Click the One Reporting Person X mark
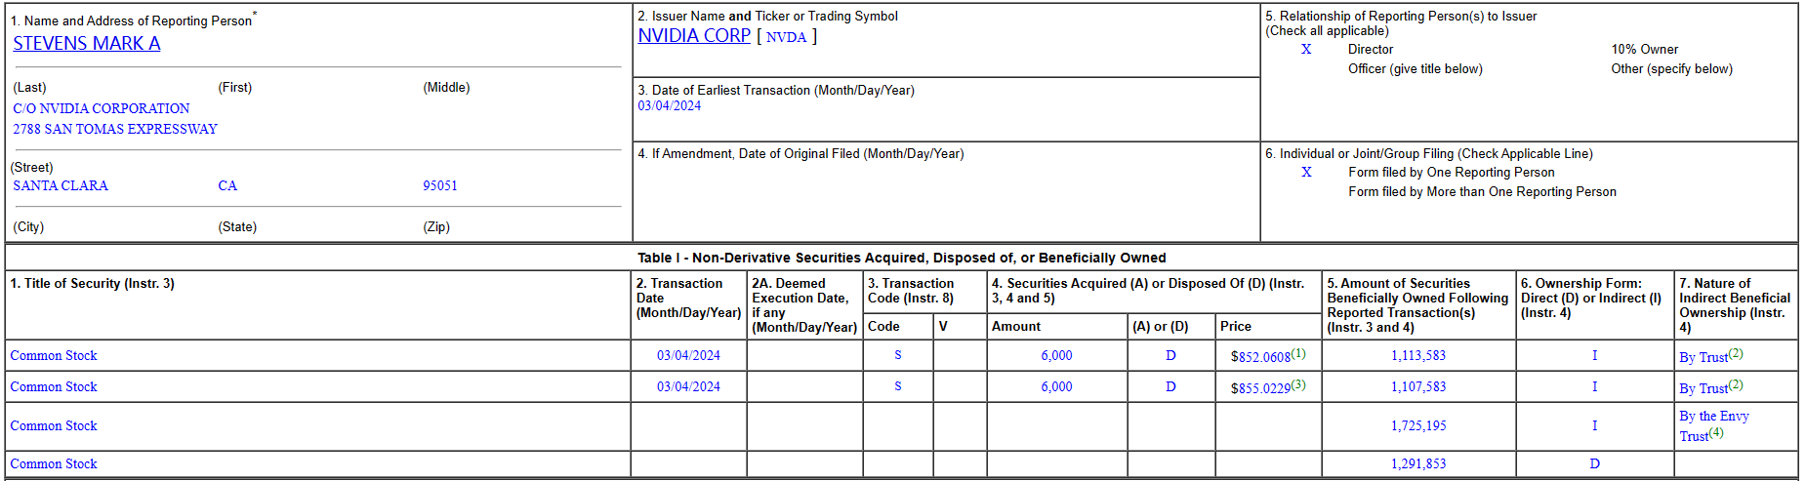1806x481 pixels. pos(1306,173)
